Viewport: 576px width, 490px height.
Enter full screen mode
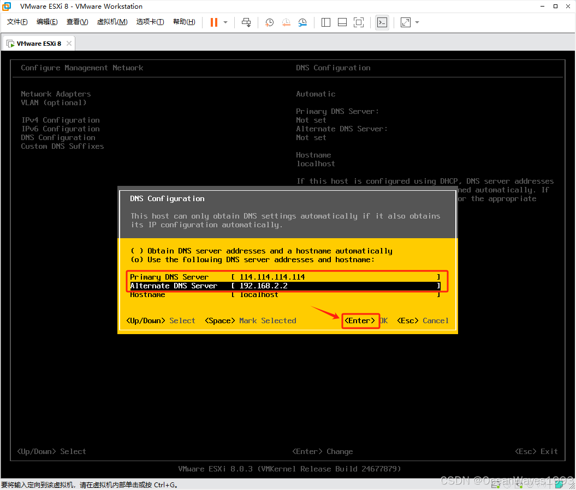359,22
